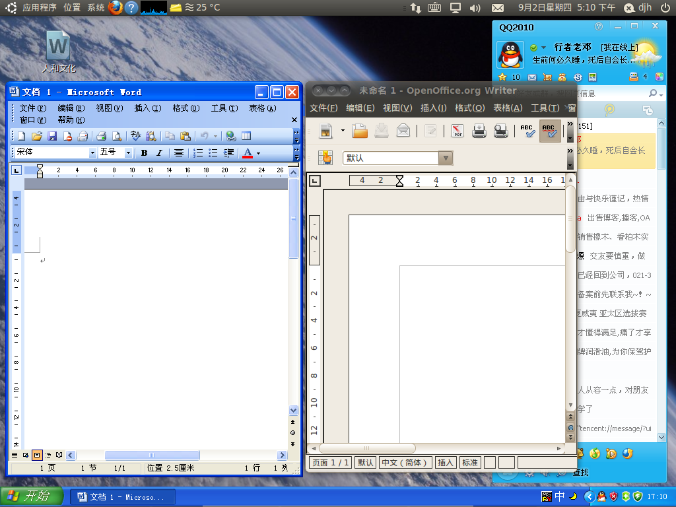Export directly as PDF in OpenOffice Writer
The height and width of the screenshot is (507, 676).
click(457, 131)
